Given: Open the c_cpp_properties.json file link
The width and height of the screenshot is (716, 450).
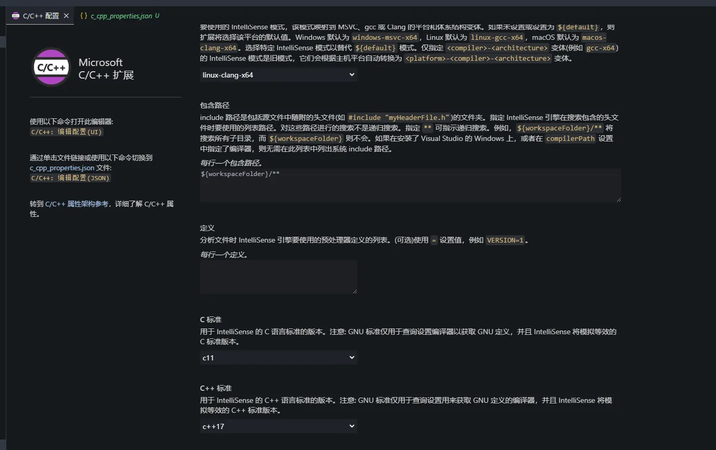Looking at the screenshot, I should coord(62,168).
